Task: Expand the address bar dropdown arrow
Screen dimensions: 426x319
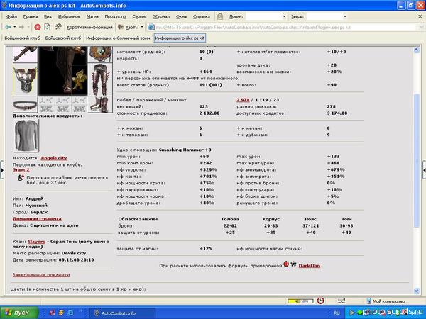Action: pos(421,27)
